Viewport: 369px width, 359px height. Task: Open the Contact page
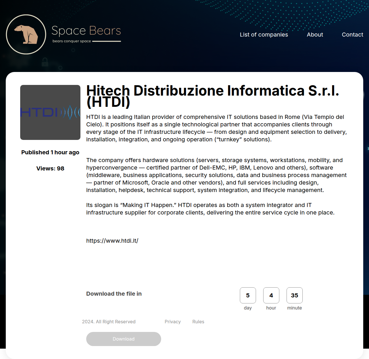[352, 35]
